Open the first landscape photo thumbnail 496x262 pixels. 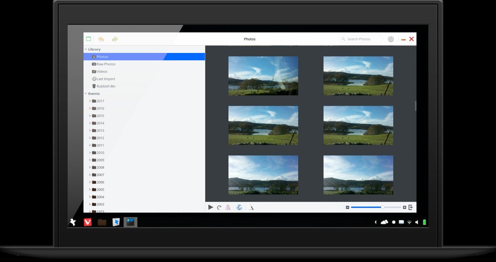point(263,75)
